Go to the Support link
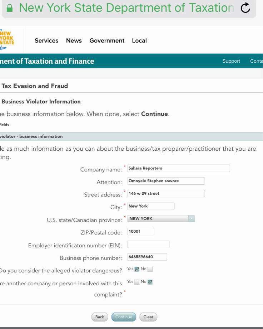This screenshot has height=329, width=263. coord(231,61)
